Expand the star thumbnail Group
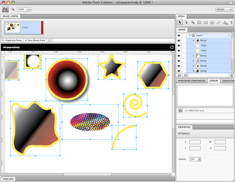This screenshot has height=182, width=235. click(x=193, y=66)
